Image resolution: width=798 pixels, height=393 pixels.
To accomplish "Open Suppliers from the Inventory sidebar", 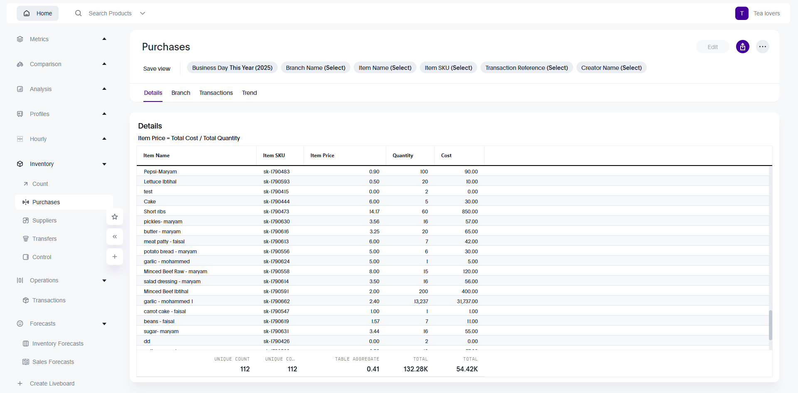I will pyautogui.click(x=44, y=220).
